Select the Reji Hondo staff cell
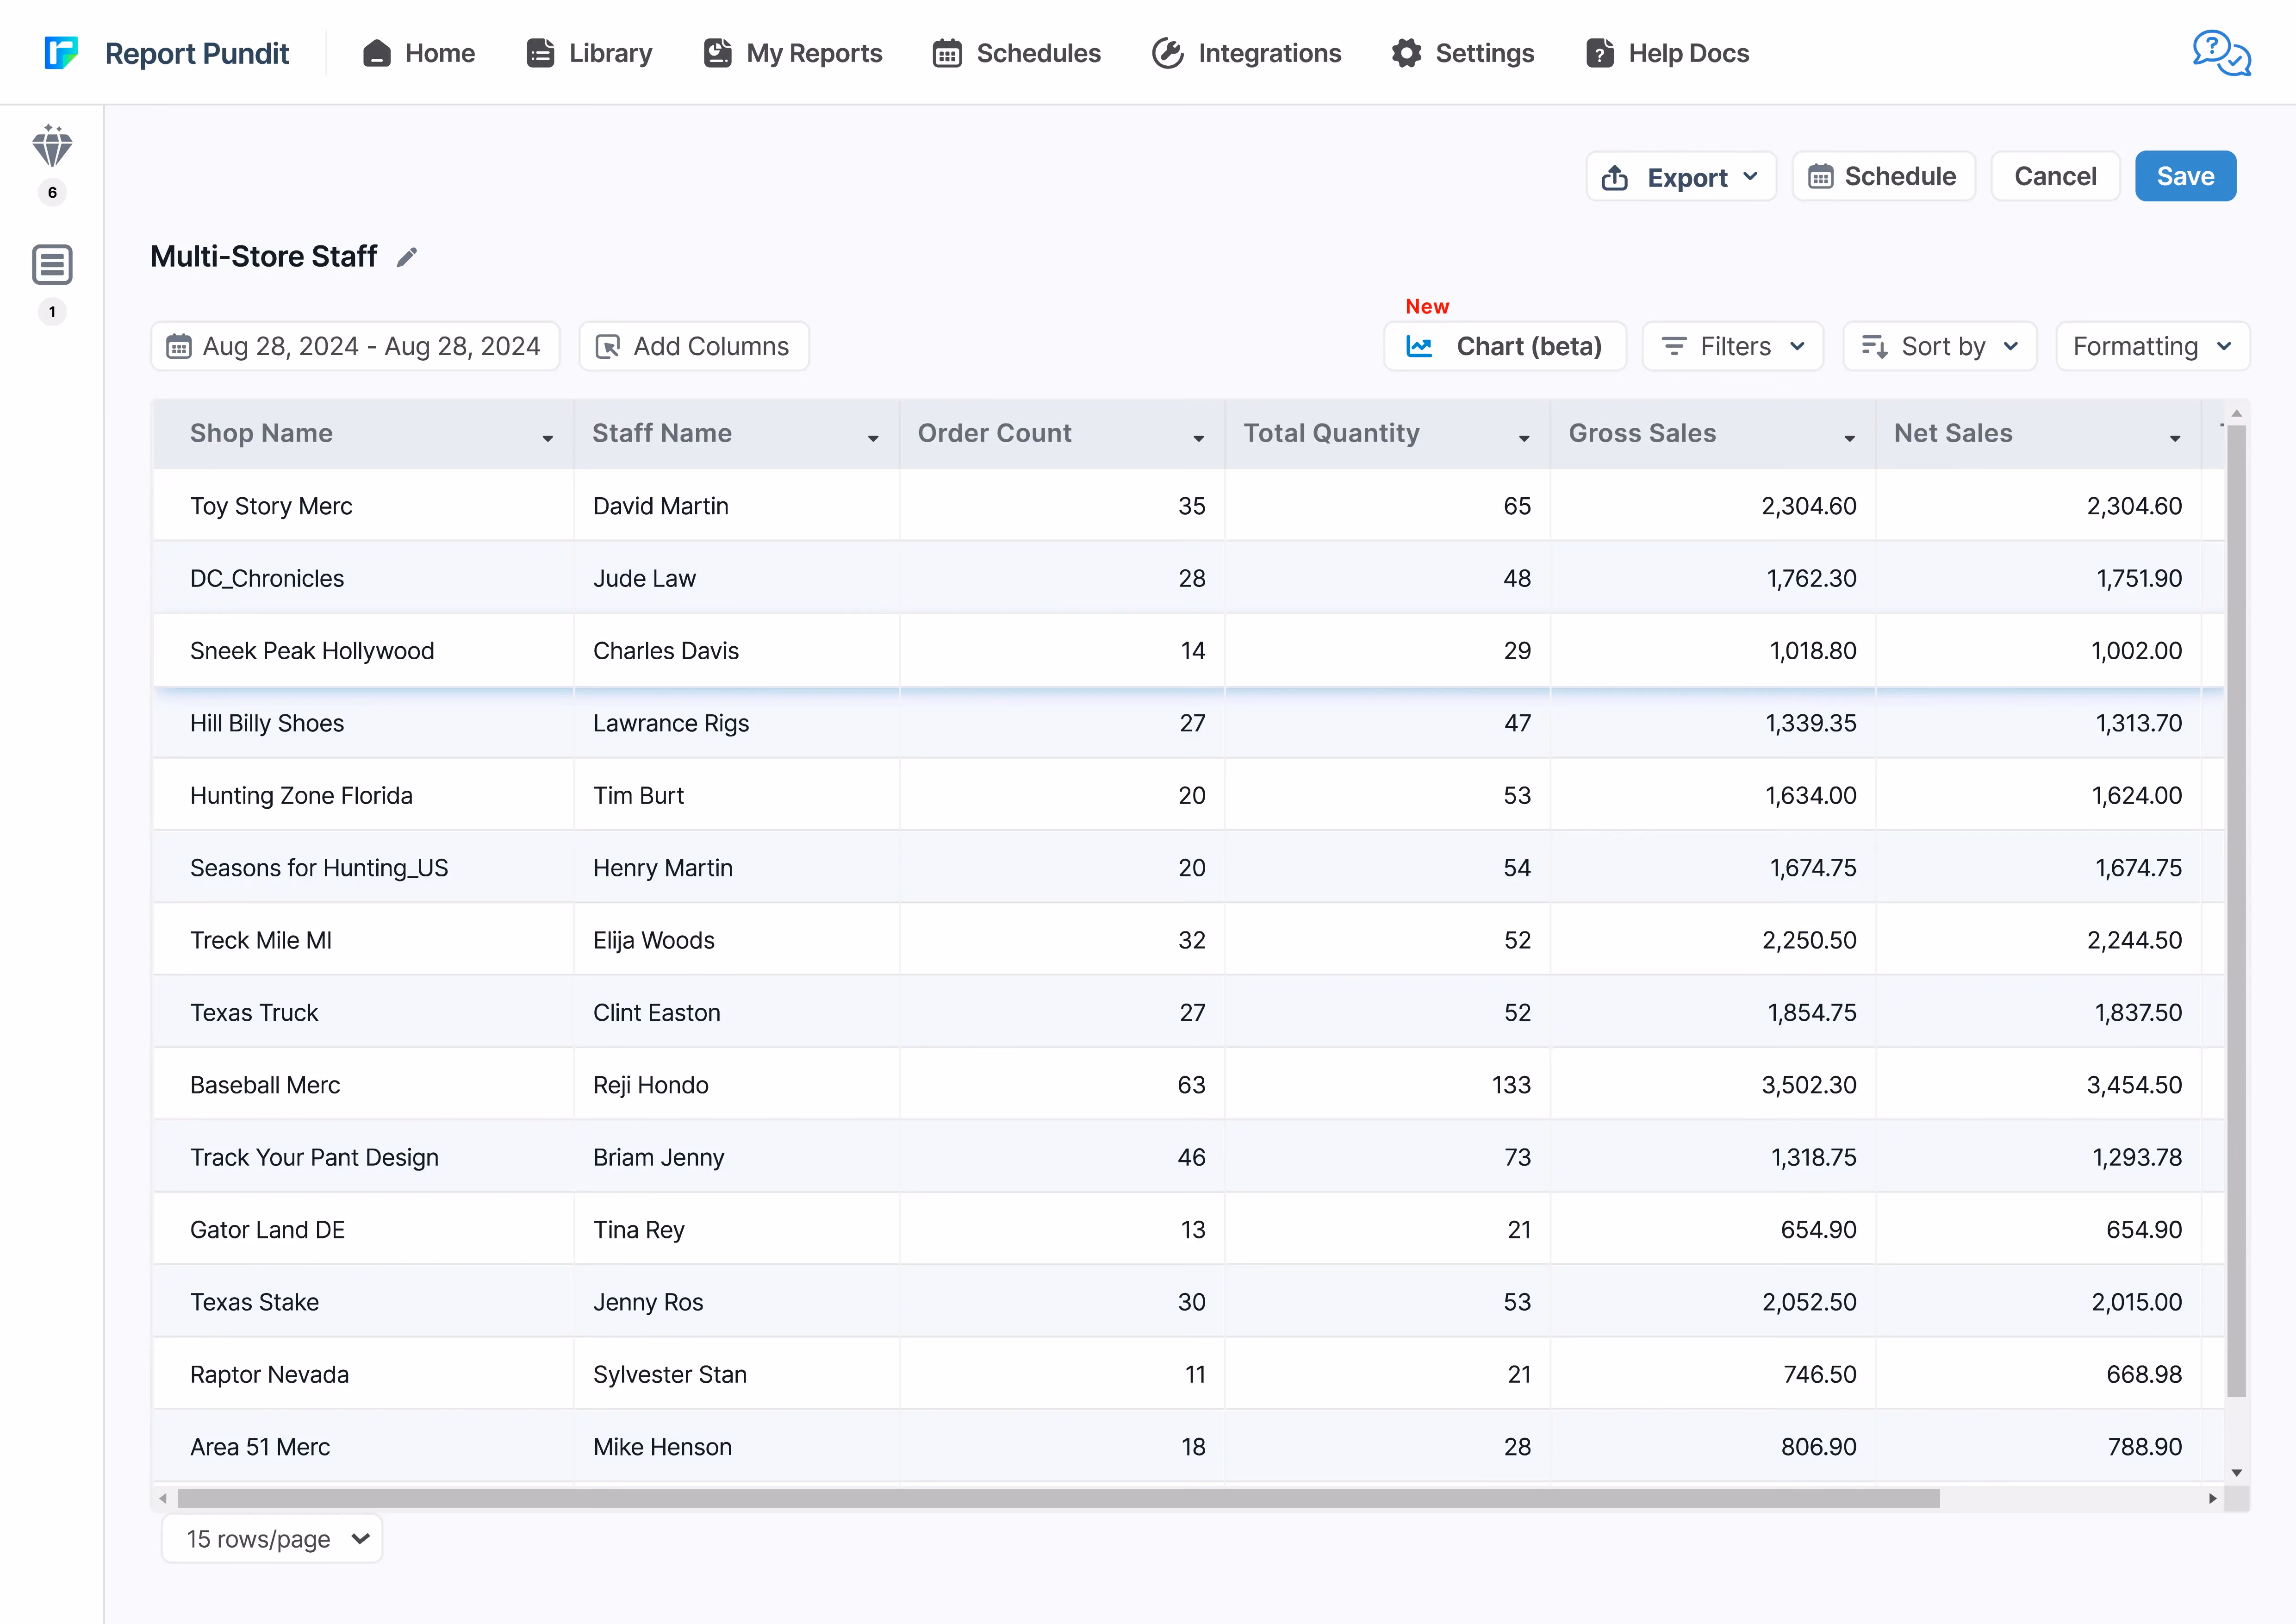Viewport: 2296px width, 1624px height. [x=737, y=1085]
